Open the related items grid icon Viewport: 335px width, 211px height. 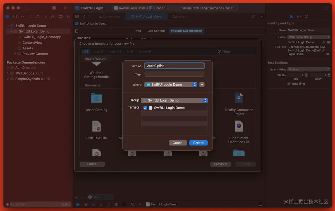click(x=77, y=17)
